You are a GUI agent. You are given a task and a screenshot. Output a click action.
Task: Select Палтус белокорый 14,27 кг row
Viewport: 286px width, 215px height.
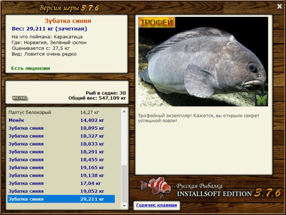[61, 112]
